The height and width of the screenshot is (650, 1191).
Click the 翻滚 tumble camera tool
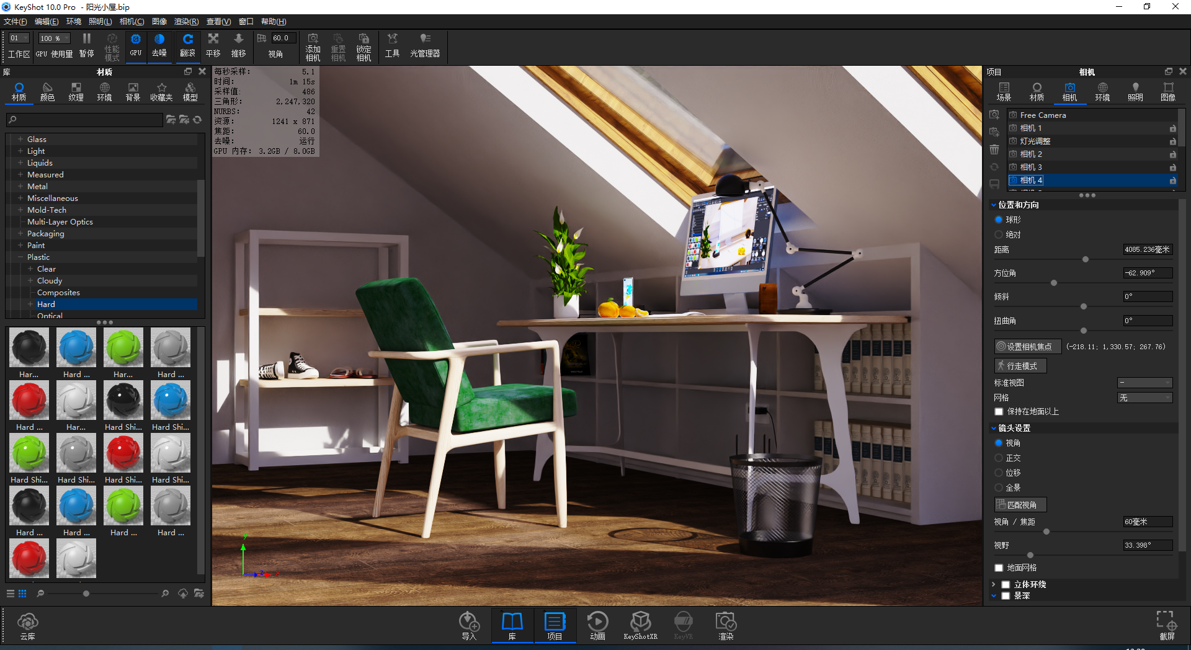(x=187, y=45)
